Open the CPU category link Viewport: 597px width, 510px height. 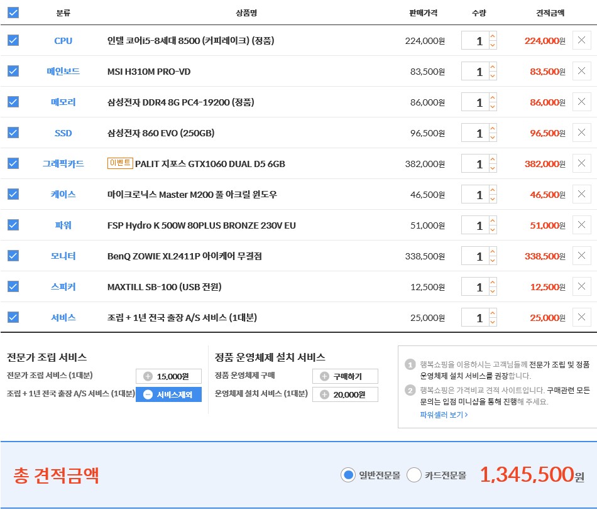tap(63, 41)
